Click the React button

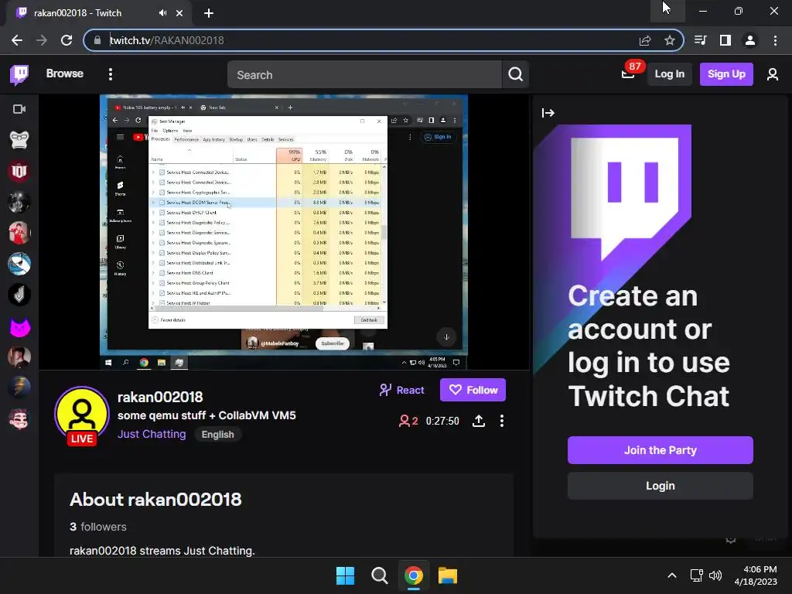(402, 390)
